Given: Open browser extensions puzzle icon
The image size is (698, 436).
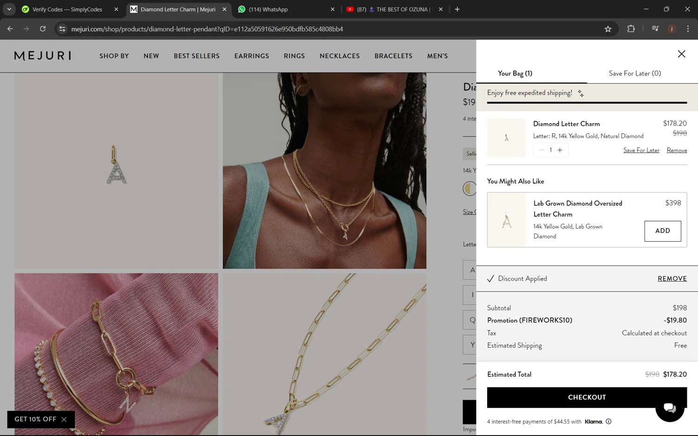Looking at the screenshot, I should pos(631,29).
